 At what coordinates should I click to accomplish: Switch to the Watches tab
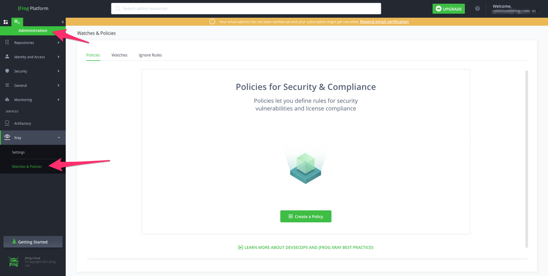coord(120,55)
